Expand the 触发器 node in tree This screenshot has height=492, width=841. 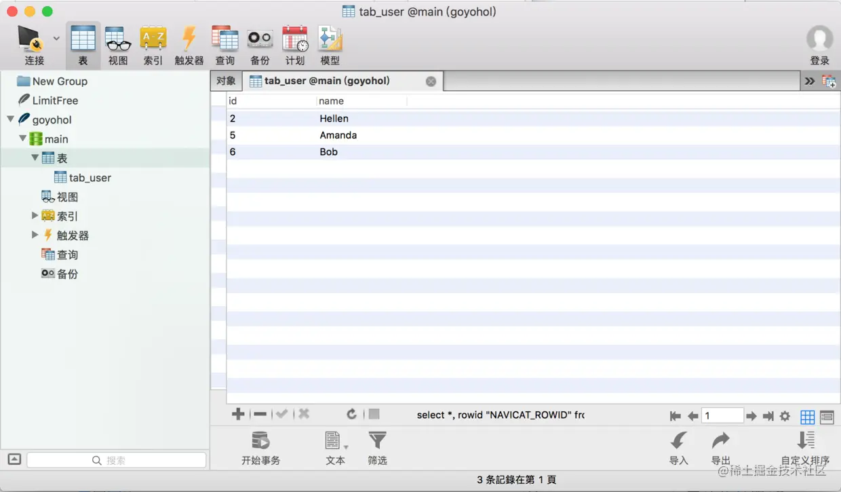pyautogui.click(x=35, y=235)
